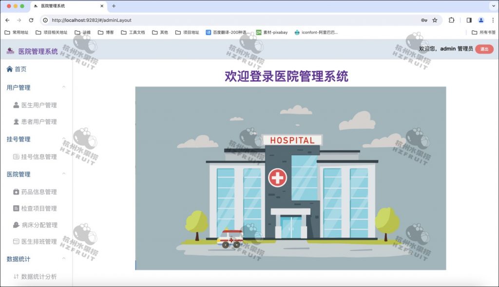Open the Chrome extensions puzzle icon
The image size is (499, 287).
click(451, 20)
